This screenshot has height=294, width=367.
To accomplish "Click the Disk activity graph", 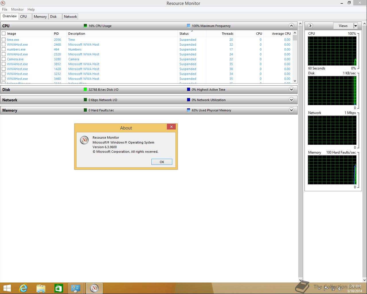I will click(332, 91).
